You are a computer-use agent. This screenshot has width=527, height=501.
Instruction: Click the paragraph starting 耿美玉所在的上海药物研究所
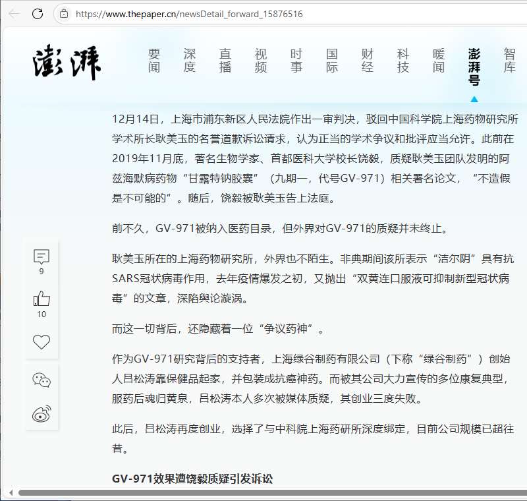click(313, 278)
